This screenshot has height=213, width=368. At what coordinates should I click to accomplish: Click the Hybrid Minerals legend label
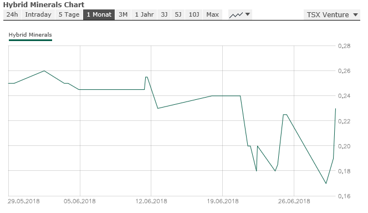(30, 35)
